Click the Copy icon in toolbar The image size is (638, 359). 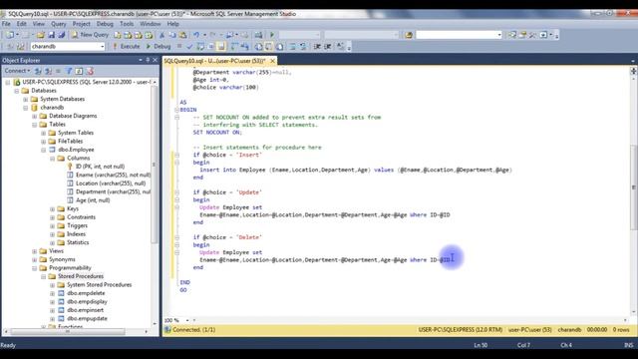tap(172, 35)
